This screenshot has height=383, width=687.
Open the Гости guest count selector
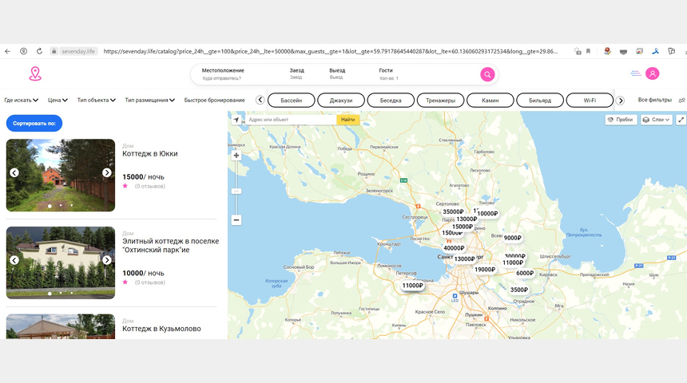pyautogui.click(x=388, y=74)
